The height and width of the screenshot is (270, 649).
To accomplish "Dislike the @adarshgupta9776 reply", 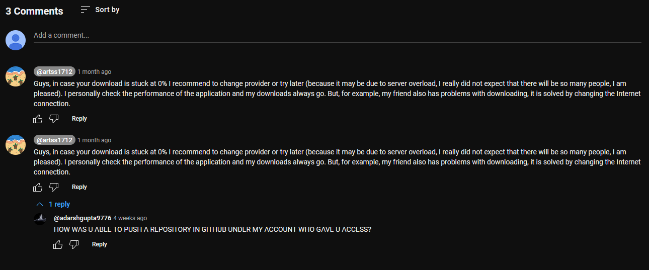I will tap(74, 244).
